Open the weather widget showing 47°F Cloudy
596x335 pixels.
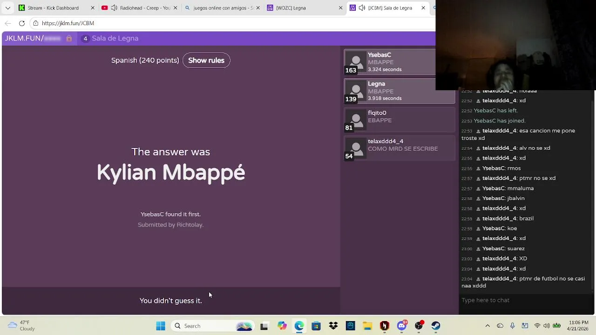click(21, 326)
